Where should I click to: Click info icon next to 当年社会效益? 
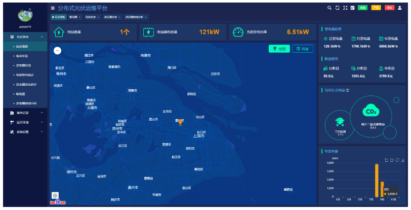click(348, 90)
